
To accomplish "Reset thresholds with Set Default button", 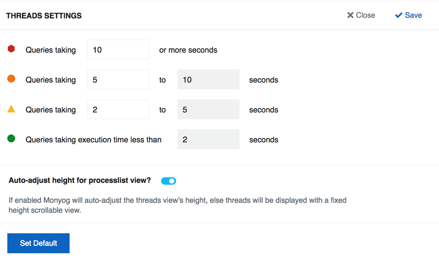I will [38, 243].
